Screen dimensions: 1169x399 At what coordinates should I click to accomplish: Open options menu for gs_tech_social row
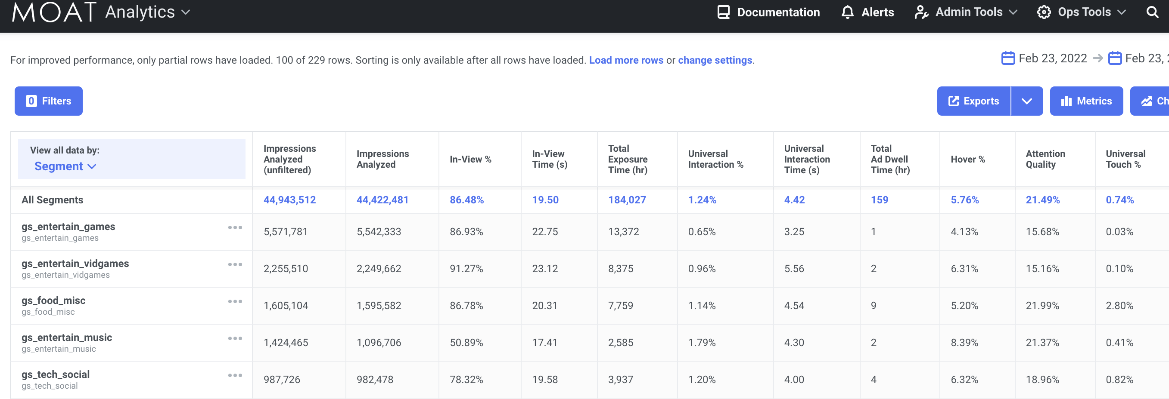(x=235, y=375)
